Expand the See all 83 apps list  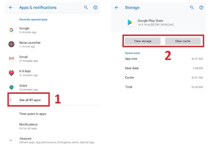[30, 100]
